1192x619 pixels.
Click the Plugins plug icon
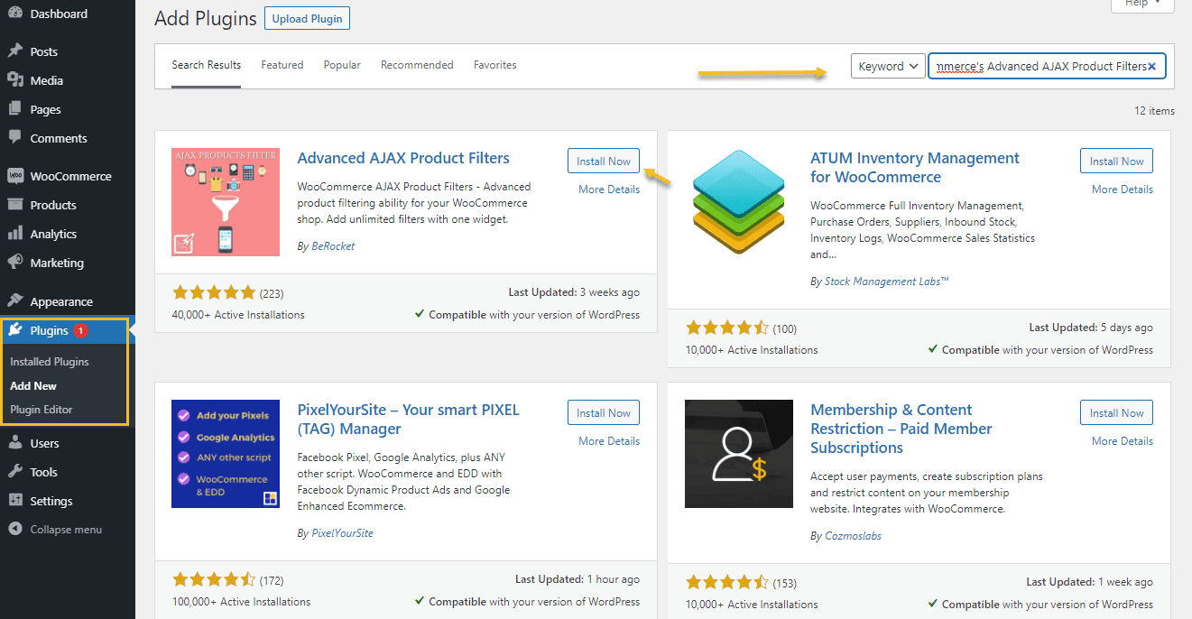[x=15, y=330]
